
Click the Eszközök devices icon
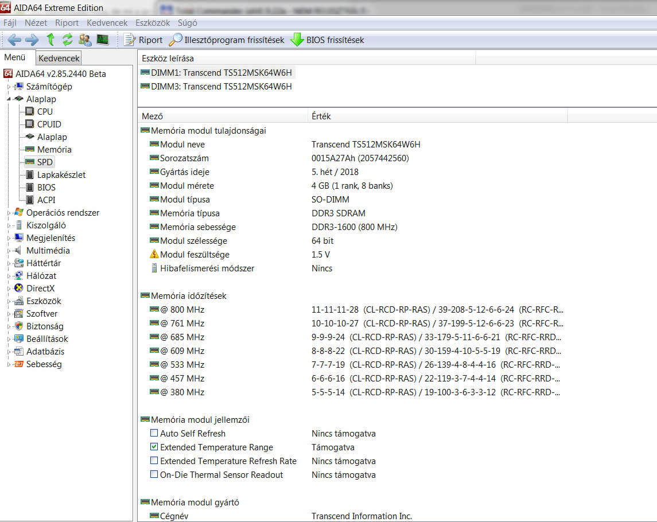click(x=18, y=301)
